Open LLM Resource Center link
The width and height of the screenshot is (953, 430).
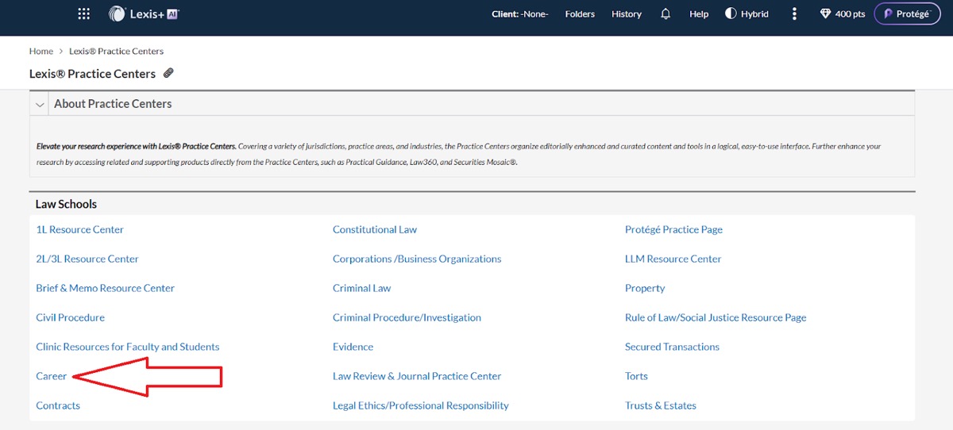pyautogui.click(x=673, y=259)
